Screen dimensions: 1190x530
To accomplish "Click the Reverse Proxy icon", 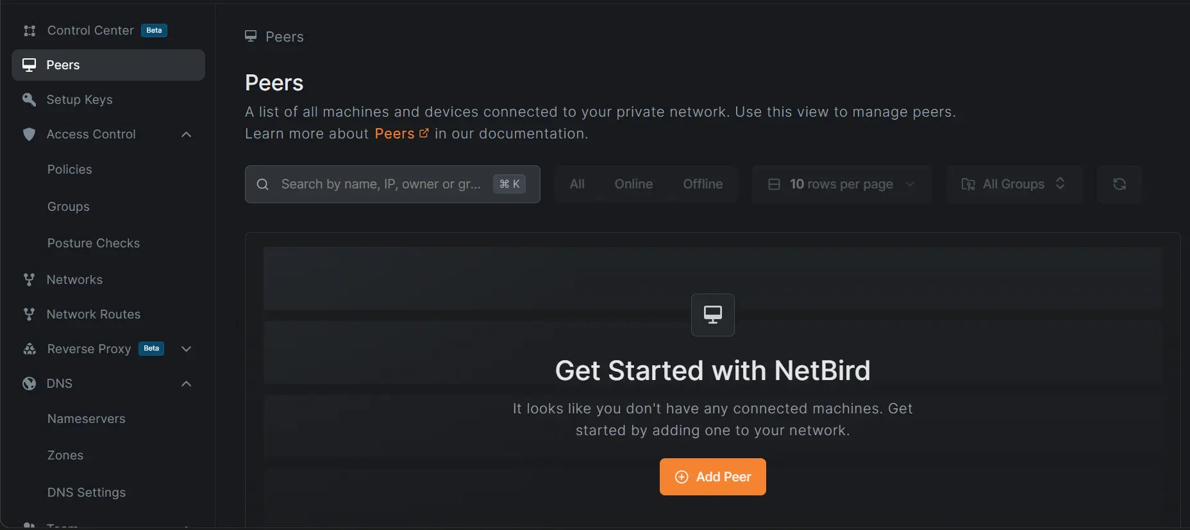I will (29, 349).
